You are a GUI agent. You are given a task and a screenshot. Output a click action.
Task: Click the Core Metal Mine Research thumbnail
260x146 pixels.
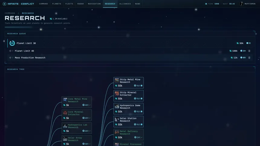pos(65,100)
